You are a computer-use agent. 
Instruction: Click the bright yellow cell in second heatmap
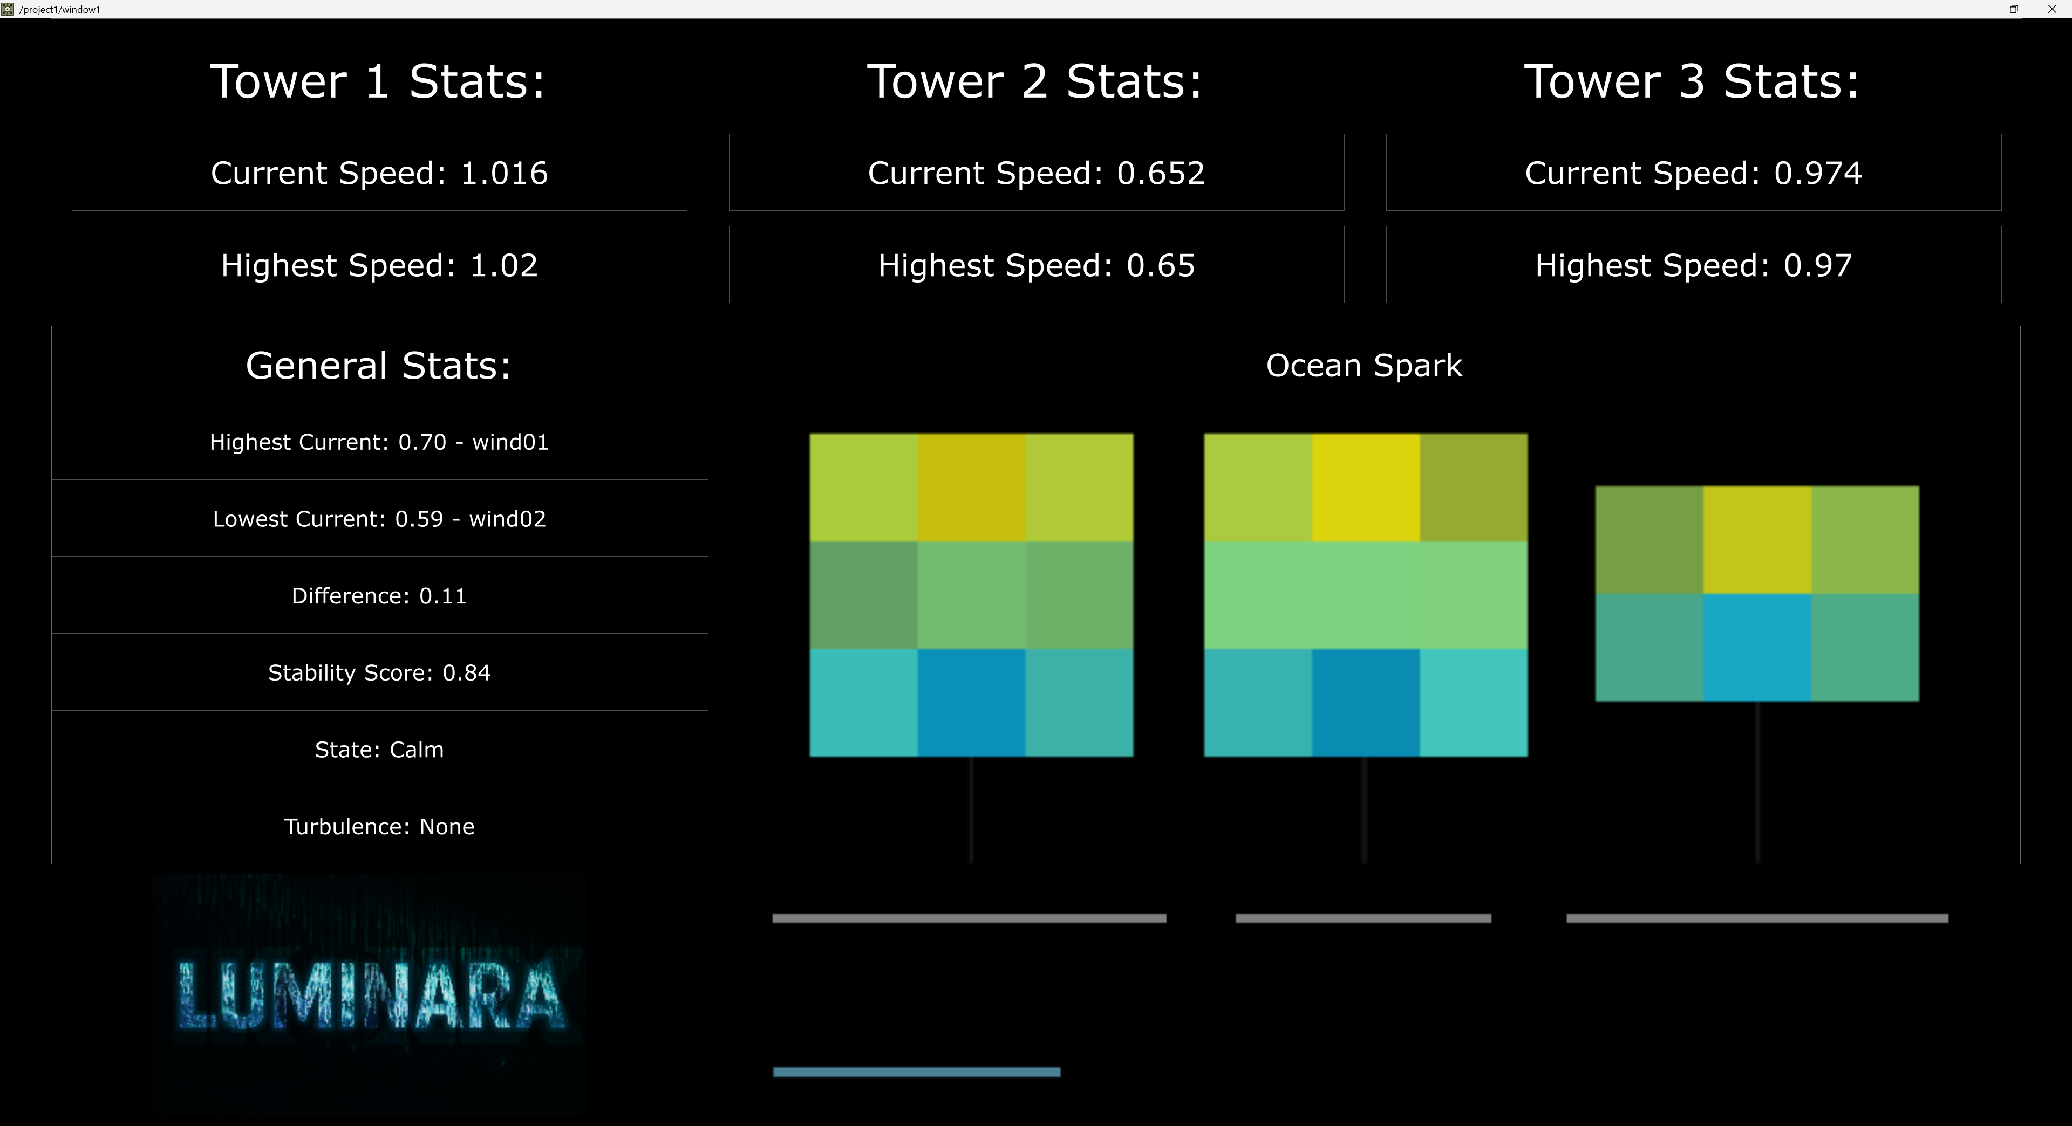1365,486
